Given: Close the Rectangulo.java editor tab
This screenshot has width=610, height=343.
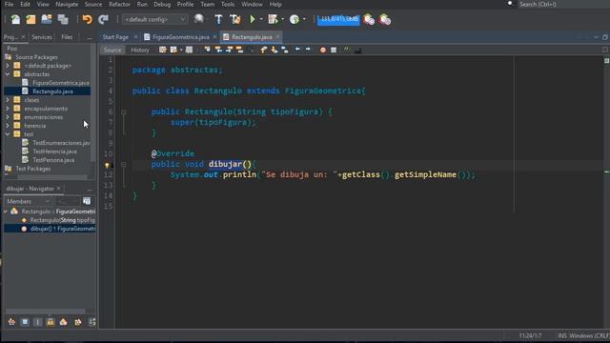Looking at the screenshot, I should coord(277,36).
